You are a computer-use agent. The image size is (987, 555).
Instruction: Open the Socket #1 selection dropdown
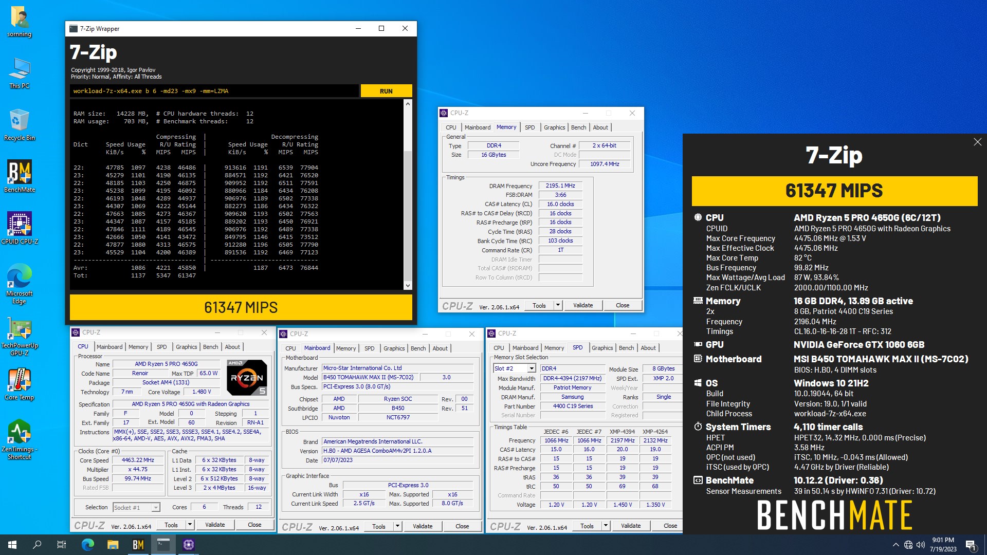pos(136,507)
